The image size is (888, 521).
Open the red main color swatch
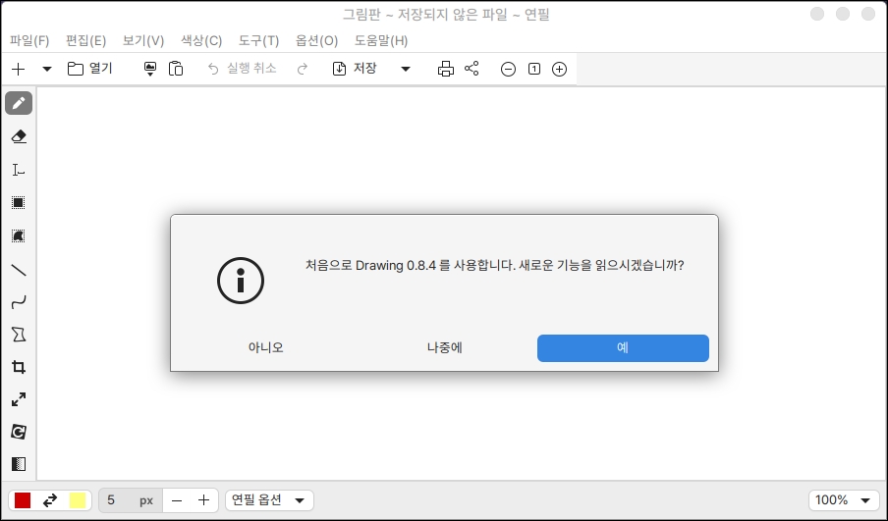pyautogui.click(x=23, y=500)
